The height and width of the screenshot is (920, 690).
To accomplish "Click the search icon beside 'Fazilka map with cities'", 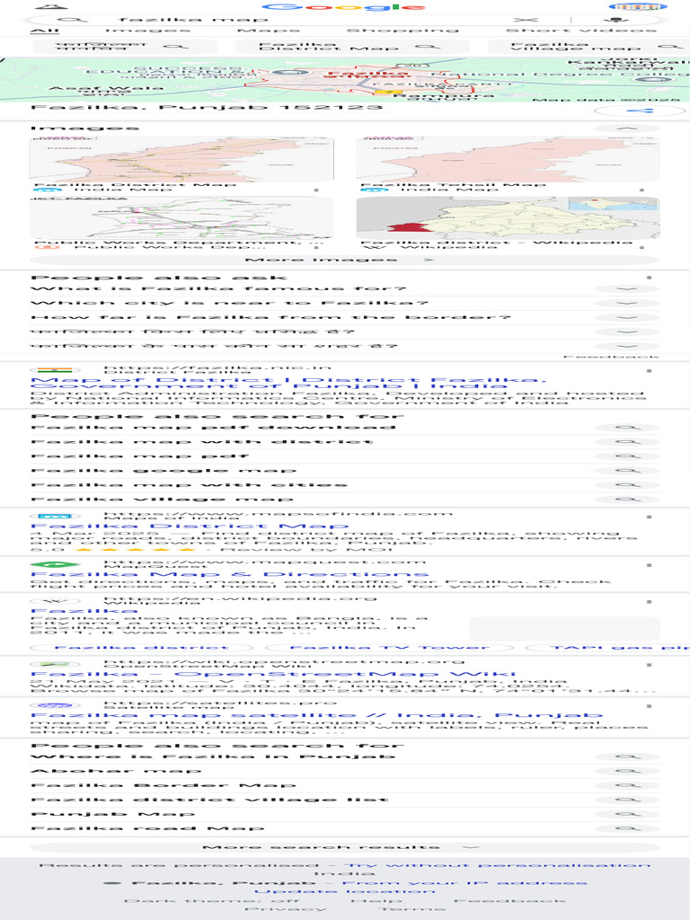I will [626, 485].
